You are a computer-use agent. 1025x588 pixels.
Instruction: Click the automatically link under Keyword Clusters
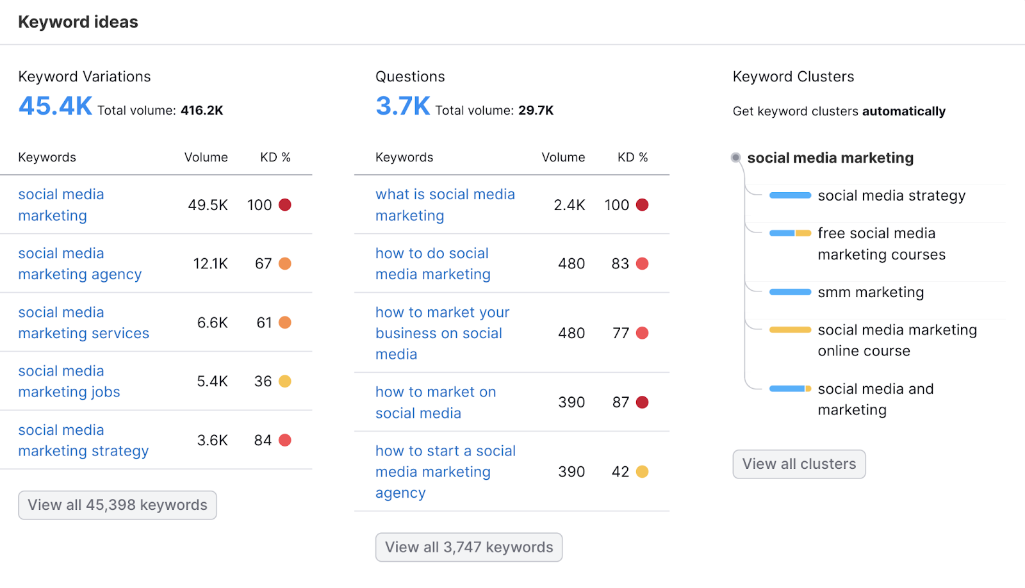tap(903, 111)
